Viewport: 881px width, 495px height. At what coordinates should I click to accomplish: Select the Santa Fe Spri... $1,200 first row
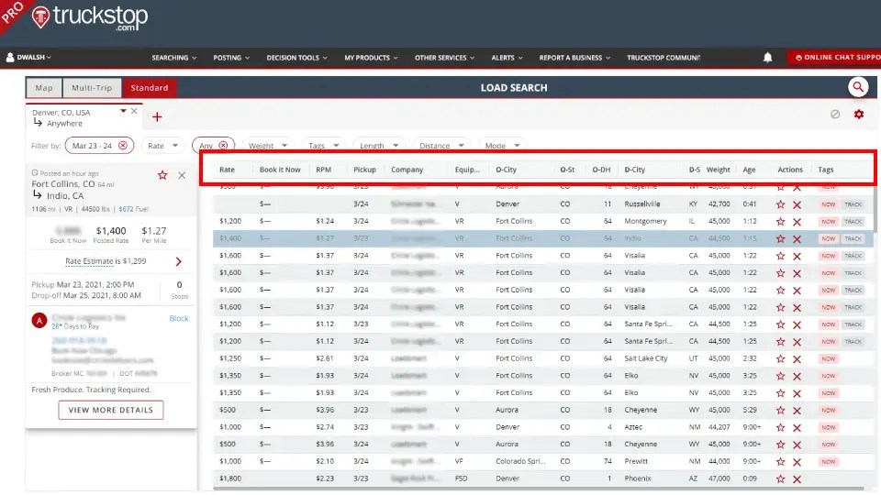(x=542, y=324)
